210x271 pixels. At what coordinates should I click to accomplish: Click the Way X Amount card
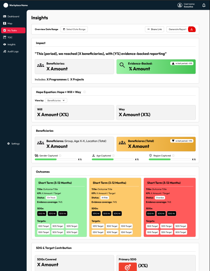pos(156,112)
